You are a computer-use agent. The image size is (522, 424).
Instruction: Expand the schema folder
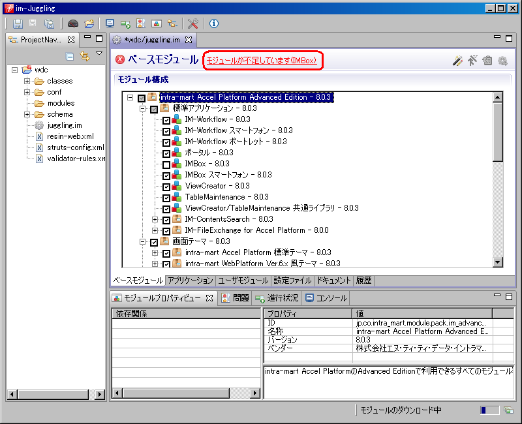point(27,115)
